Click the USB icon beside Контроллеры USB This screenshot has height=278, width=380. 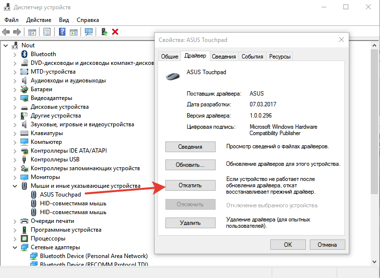pos(24,159)
